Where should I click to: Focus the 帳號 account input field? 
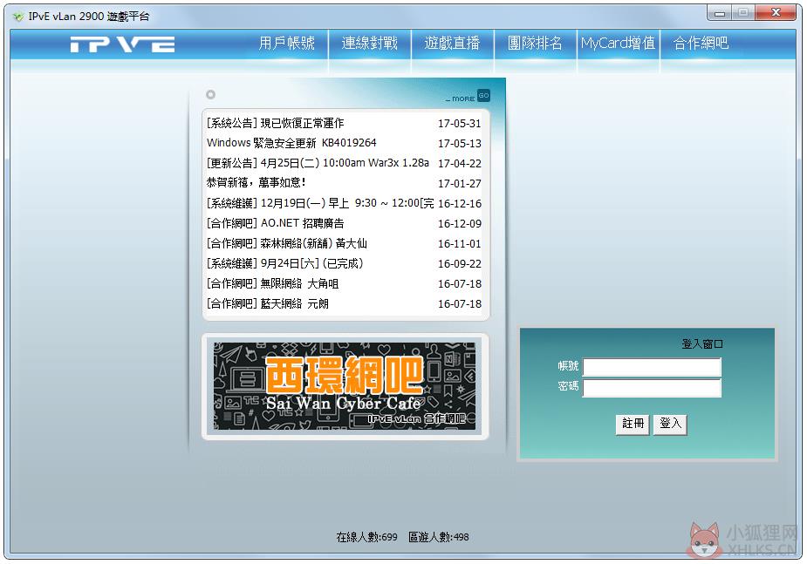[652, 367]
